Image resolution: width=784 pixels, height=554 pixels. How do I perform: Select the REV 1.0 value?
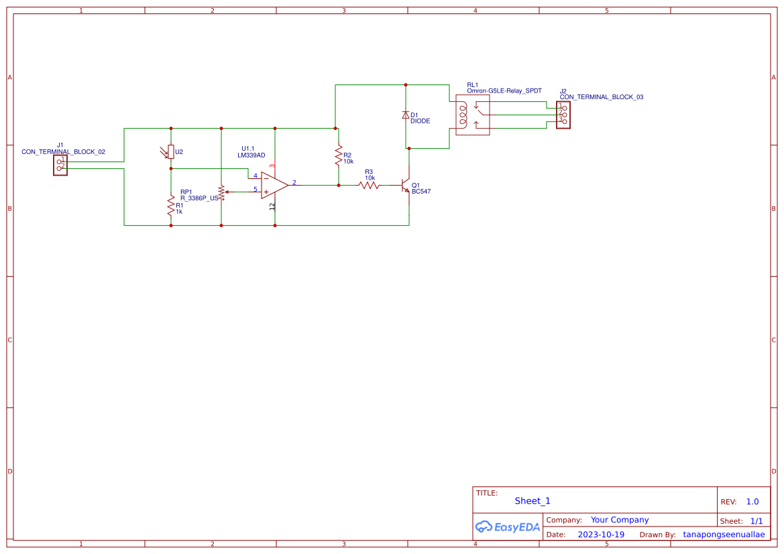[x=752, y=500]
